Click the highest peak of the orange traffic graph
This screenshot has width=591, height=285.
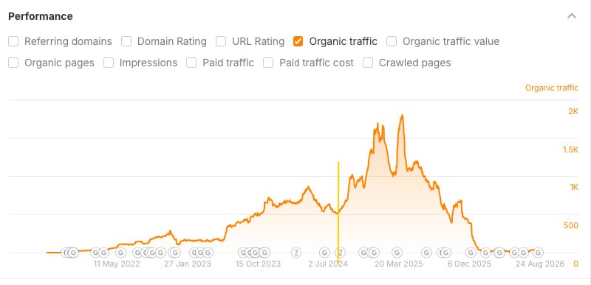click(x=402, y=116)
